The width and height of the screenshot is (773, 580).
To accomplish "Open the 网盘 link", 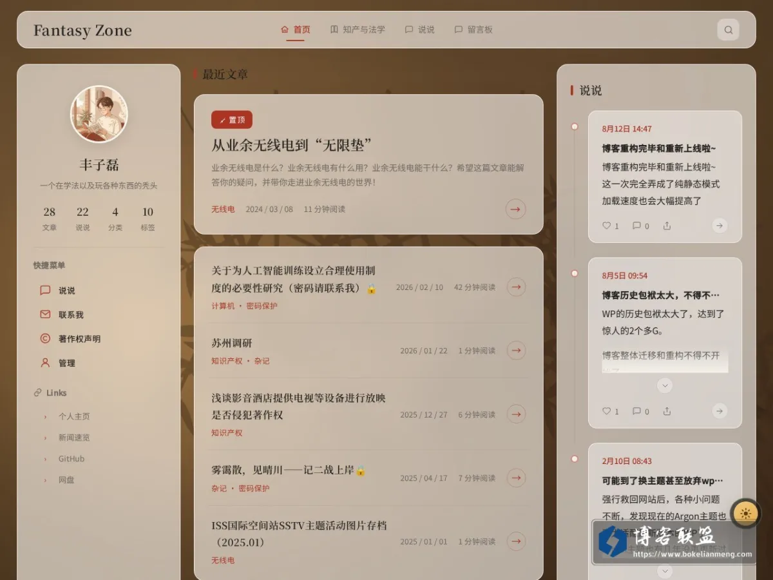I will click(66, 480).
